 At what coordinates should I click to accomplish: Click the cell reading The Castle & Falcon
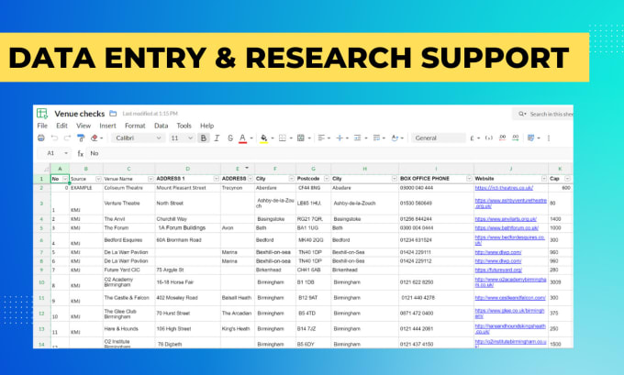[129, 298]
